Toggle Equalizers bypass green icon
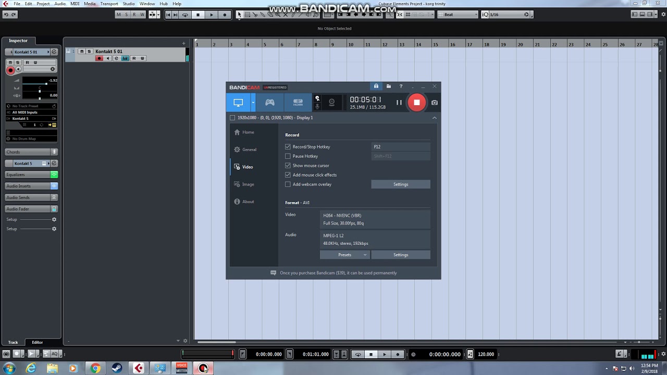The image size is (667, 375). coord(54,174)
